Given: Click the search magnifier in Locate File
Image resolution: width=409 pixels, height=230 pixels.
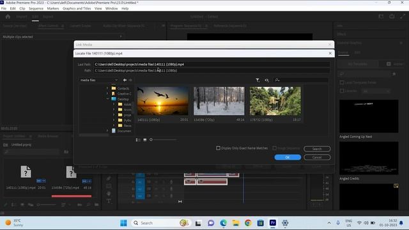Looking at the screenshot, I should coord(277,80).
